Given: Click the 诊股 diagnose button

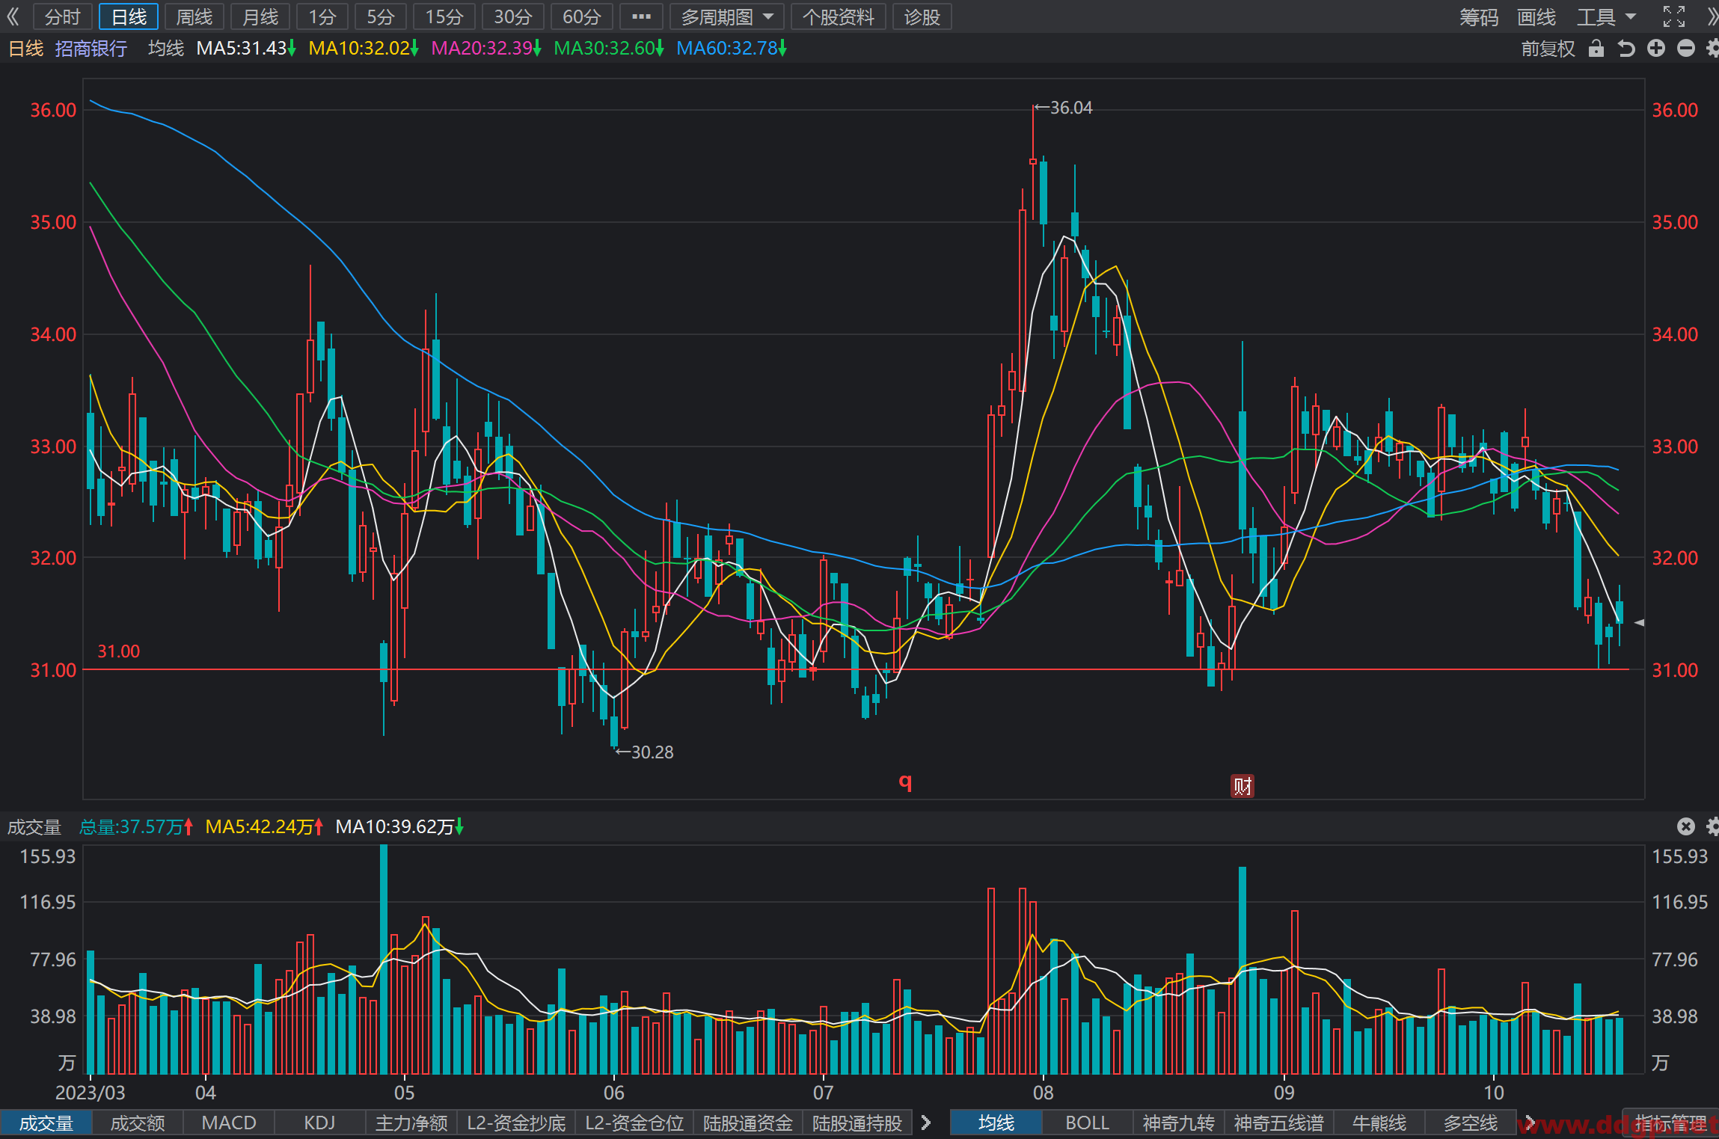Looking at the screenshot, I should pos(922,16).
